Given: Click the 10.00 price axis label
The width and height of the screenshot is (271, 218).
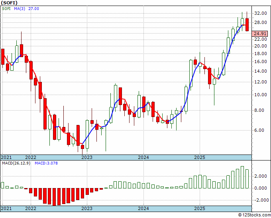Looking at the screenshot, I should click(260, 95).
